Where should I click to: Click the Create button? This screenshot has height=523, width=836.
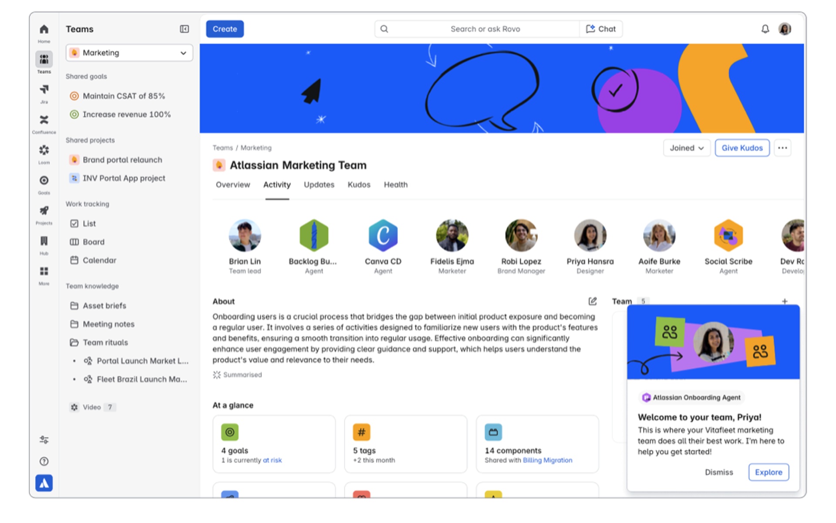point(225,29)
